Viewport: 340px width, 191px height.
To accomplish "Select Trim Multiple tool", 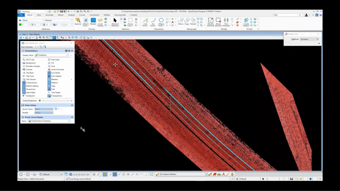I will tap(226, 22).
